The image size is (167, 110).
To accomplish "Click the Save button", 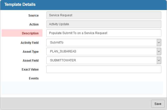I will click(x=158, y=104).
